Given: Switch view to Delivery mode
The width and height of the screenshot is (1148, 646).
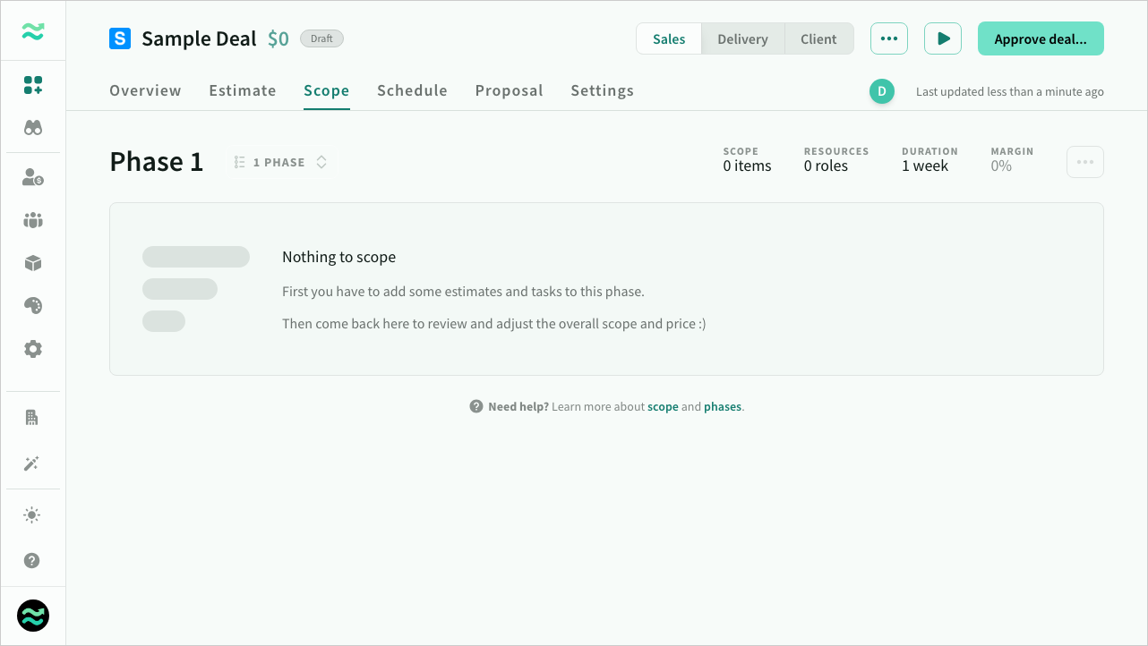Looking at the screenshot, I should pos(742,39).
